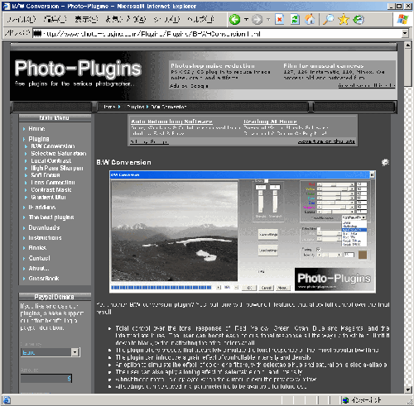Image resolution: width=414 pixels, height=406 pixels.
Task: Open the Reading At Home ad link
Action: pos(270,122)
